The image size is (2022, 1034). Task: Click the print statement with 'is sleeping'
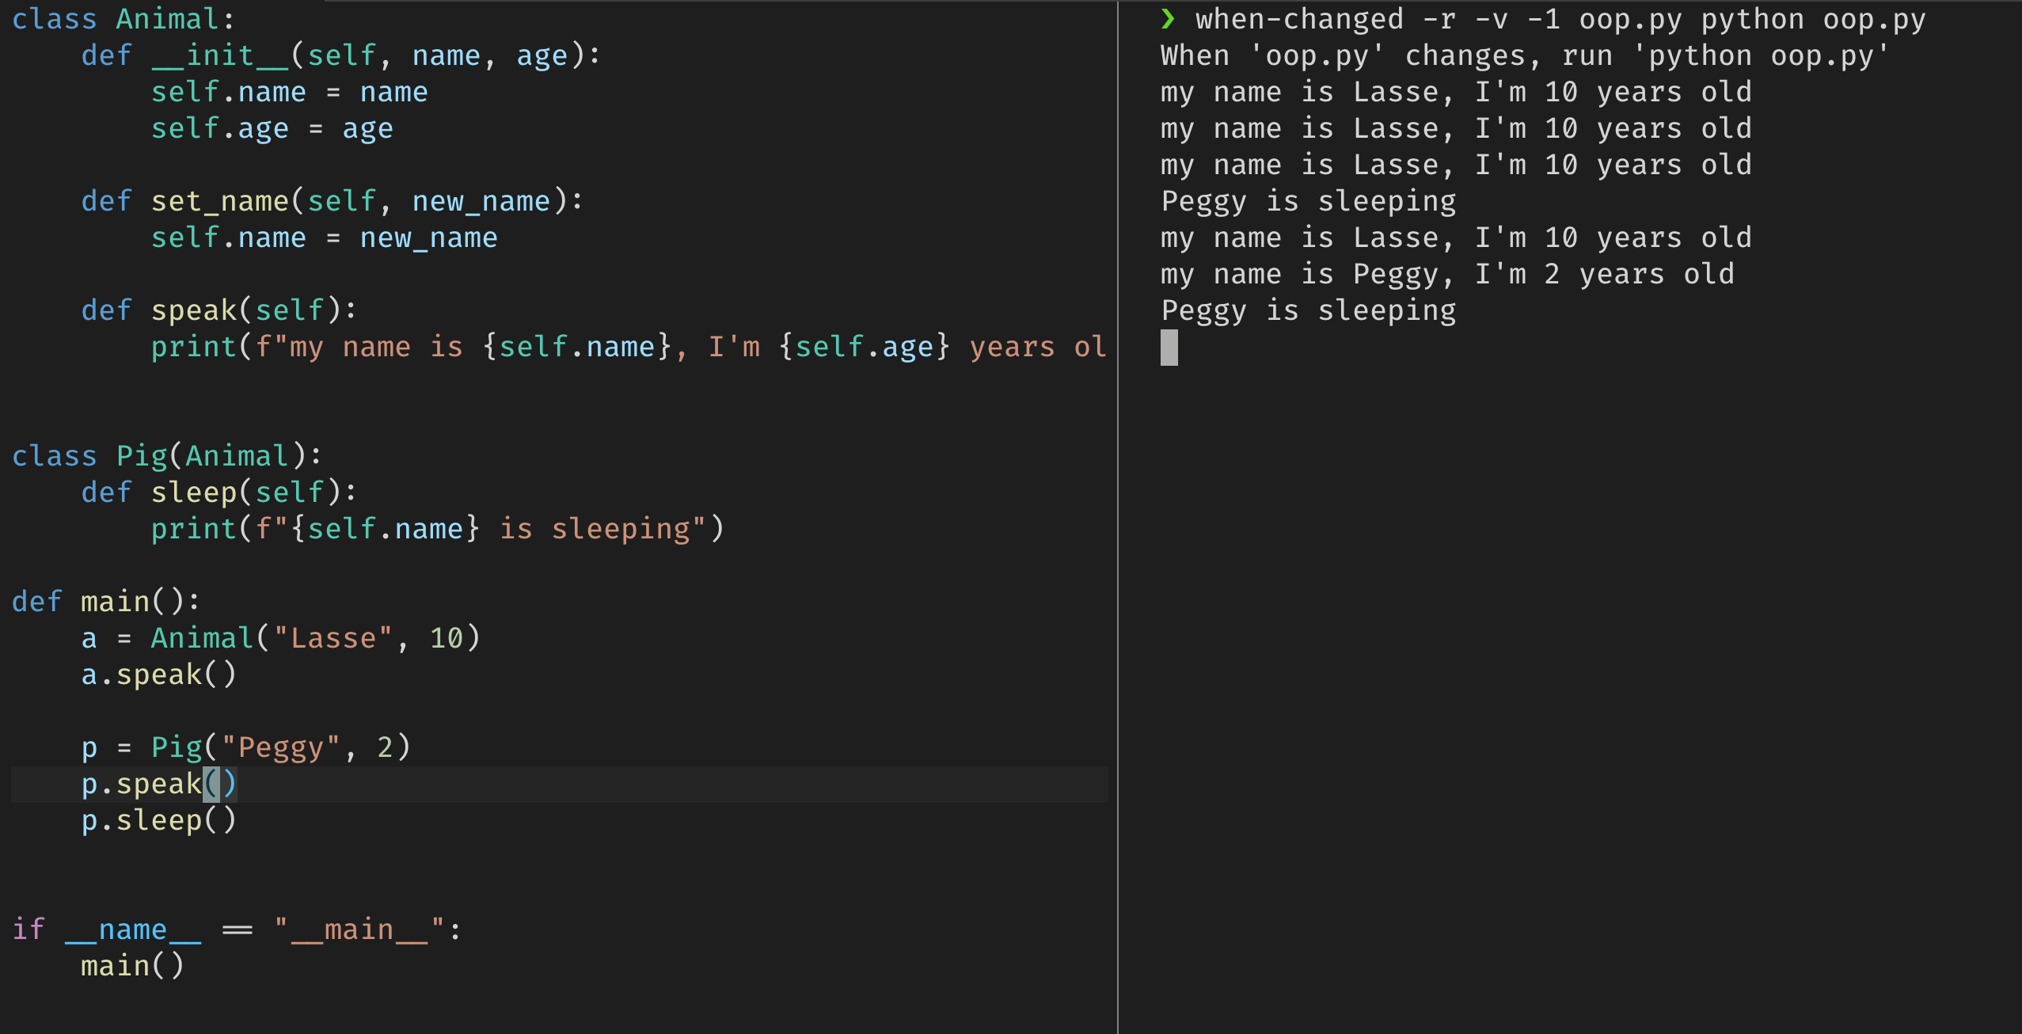pyautogui.click(x=437, y=529)
